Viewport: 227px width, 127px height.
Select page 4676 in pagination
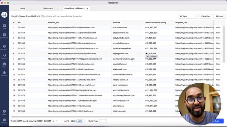(x=73, y=121)
